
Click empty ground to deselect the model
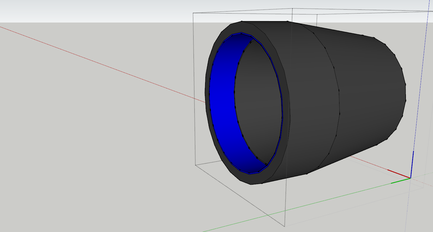(x=86, y=157)
